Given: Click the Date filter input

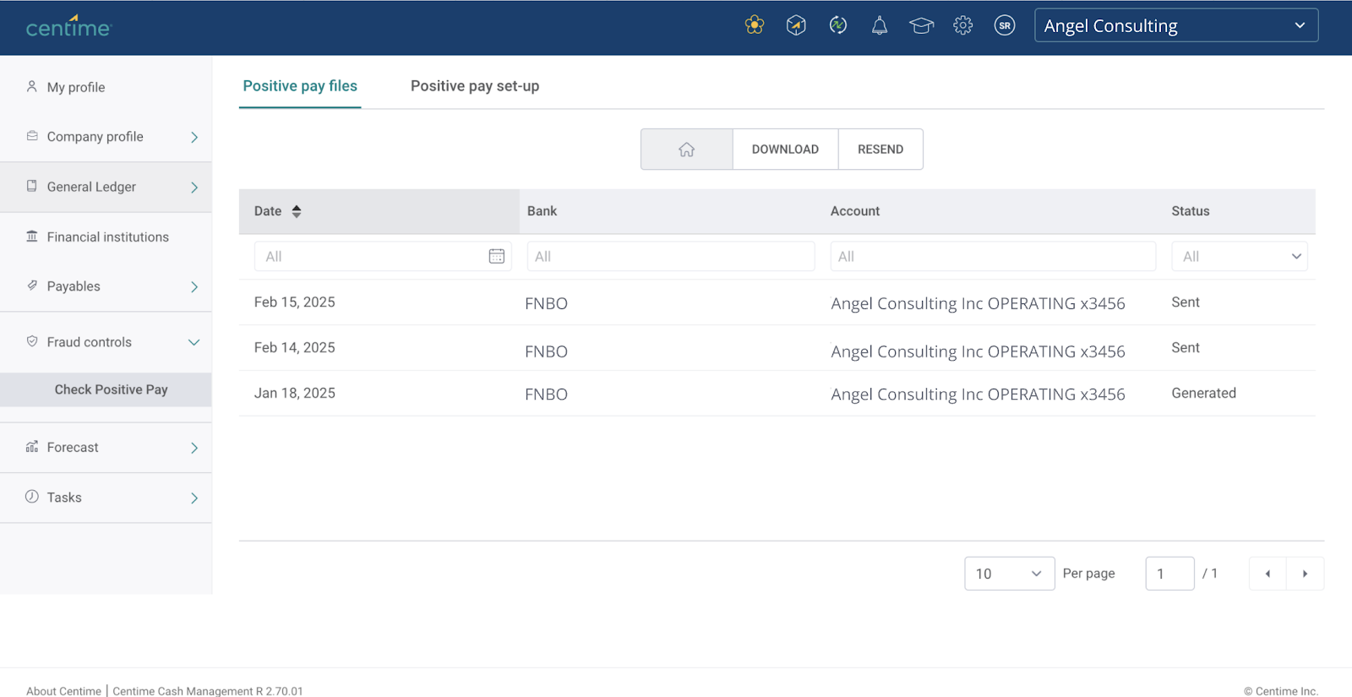Looking at the screenshot, I should pyautogui.click(x=383, y=256).
